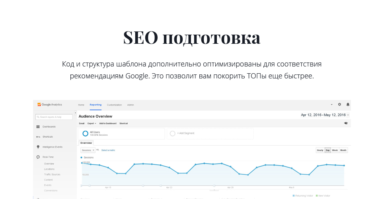
Task: Open the date range picker
Action: (x=325, y=115)
